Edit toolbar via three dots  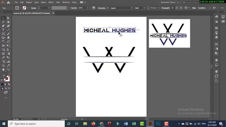pos(6,98)
